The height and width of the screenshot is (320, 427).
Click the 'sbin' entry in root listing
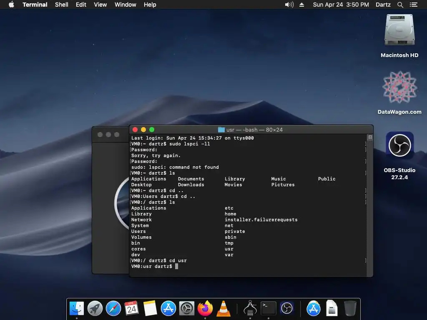230,237
